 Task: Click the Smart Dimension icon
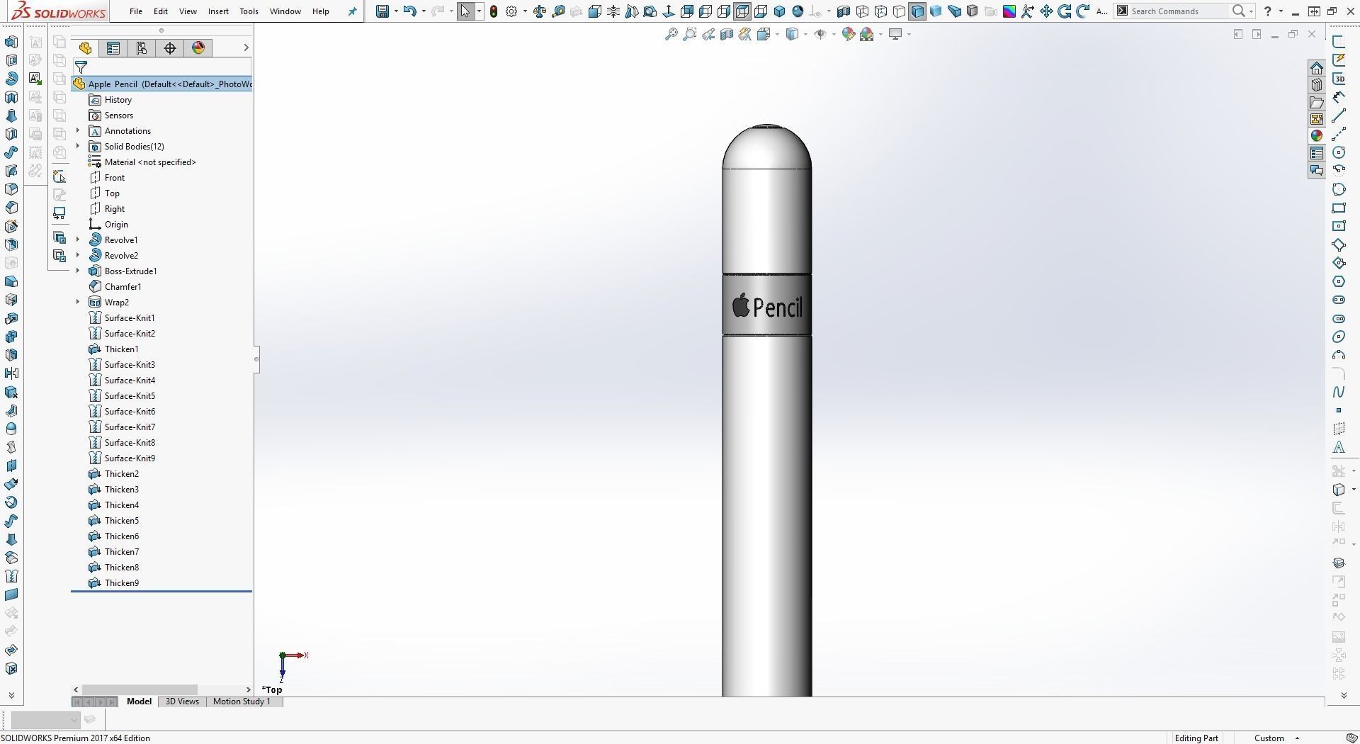point(1339,97)
